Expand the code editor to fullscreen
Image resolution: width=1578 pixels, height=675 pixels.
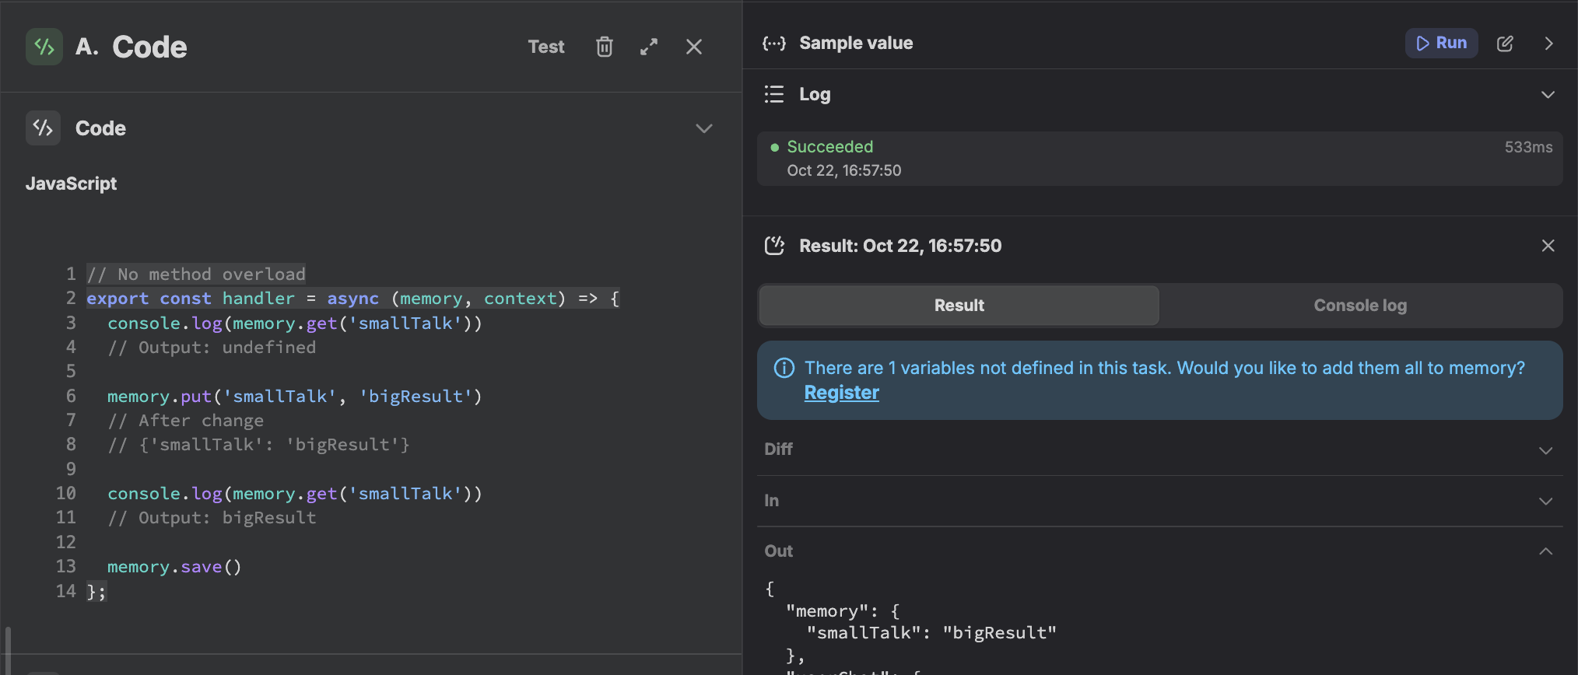pyautogui.click(x=649, y=47)
